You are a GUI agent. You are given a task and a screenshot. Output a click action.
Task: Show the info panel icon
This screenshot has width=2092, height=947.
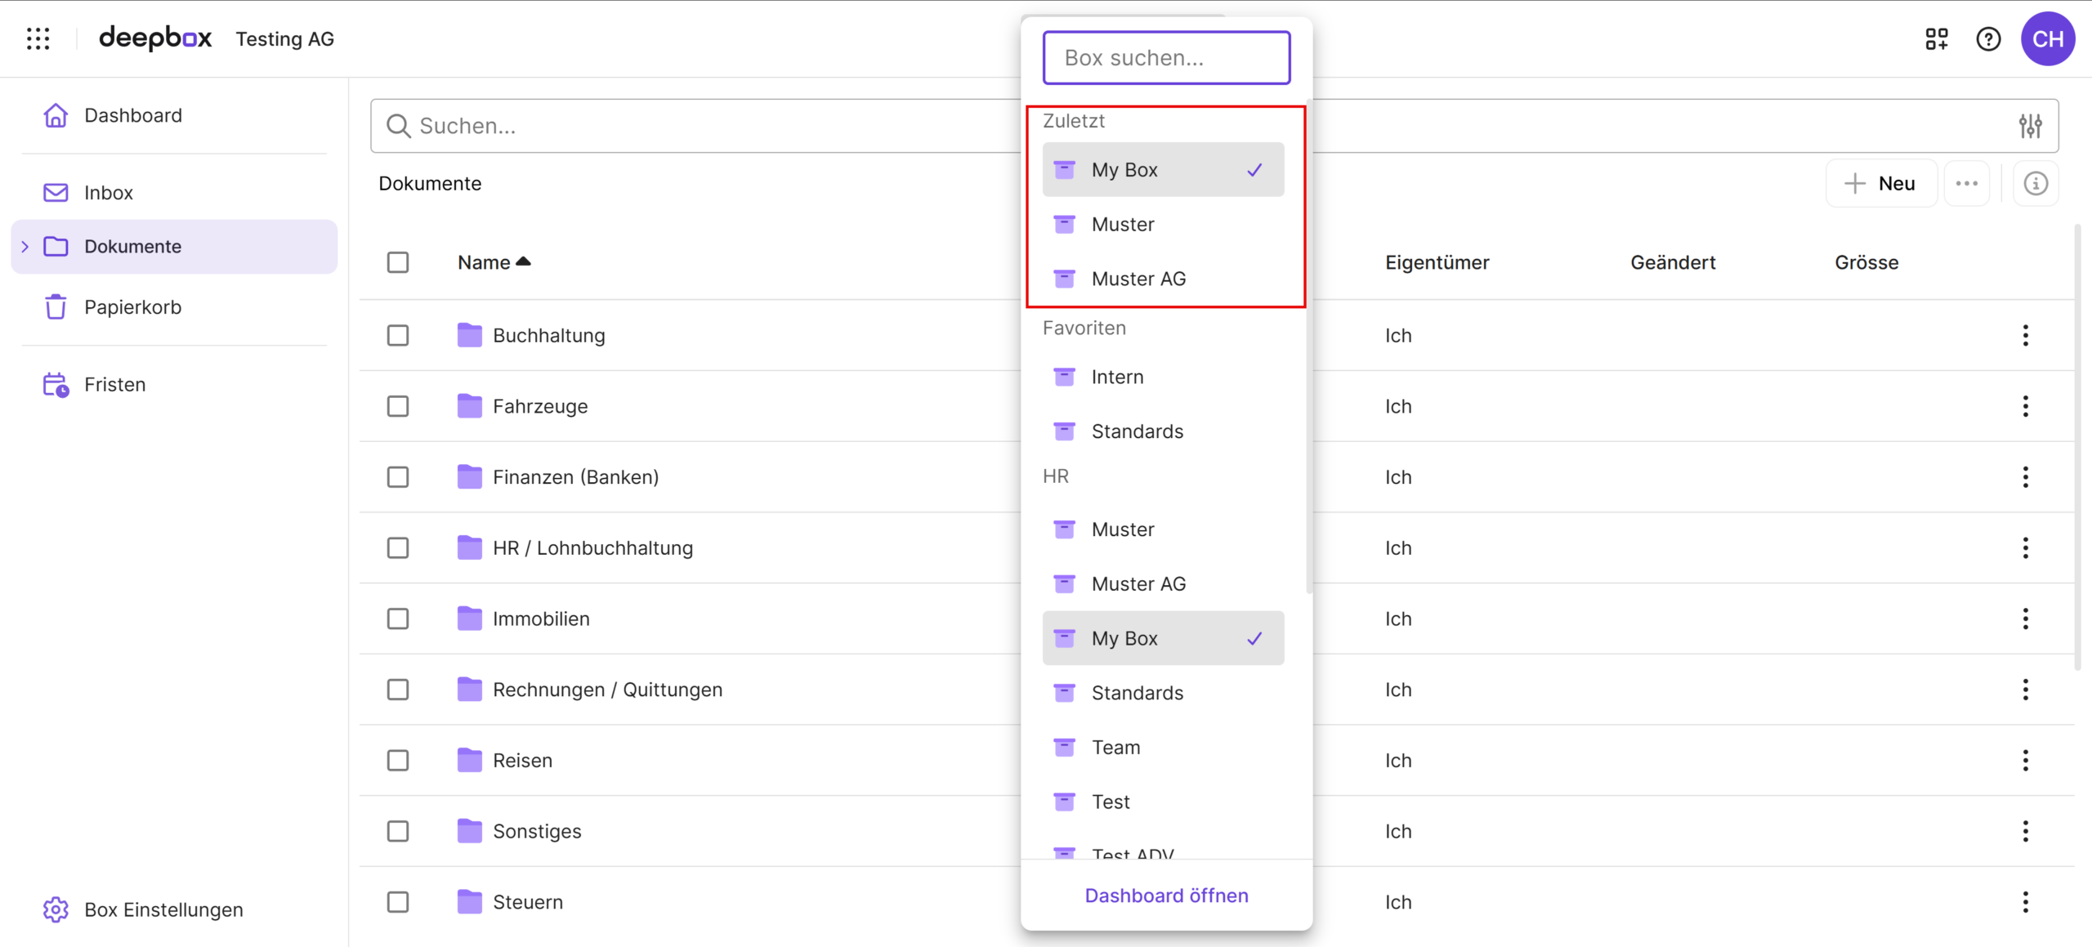click(2035, 183)
